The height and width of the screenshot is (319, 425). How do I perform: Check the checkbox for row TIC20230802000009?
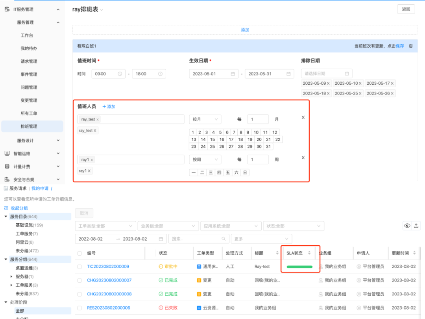pyautogui.click(x=79, y=266)
